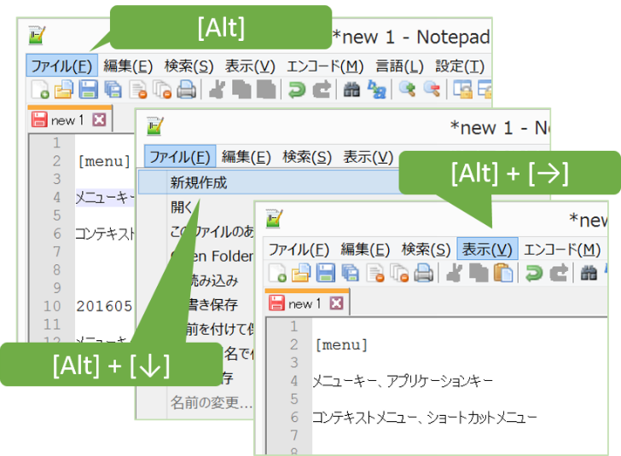Viewport: 621px width, 456px height.
Task: Click the Redo arrow in the back window toolbar
Action: tap(322, 89)
